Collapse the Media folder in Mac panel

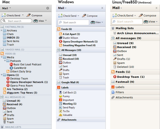[x=2, y=57]
